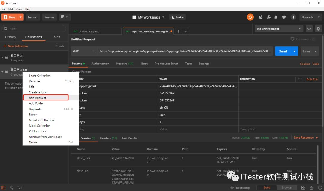Open the GET method dropdown
The width and height of the screenshot is (324, 191).
coord(84,51)
